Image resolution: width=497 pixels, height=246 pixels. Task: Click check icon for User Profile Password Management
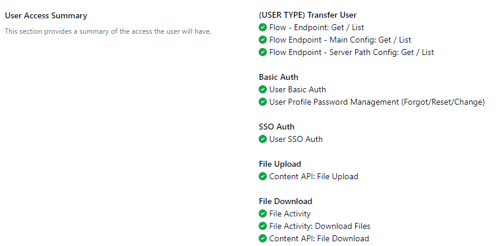coord(263,102)
